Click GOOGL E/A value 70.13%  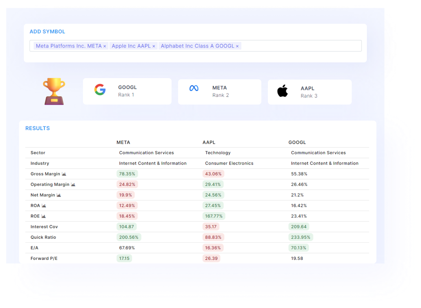point(299,248)
